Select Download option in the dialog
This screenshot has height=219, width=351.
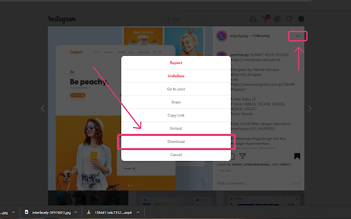coord(176,142)
